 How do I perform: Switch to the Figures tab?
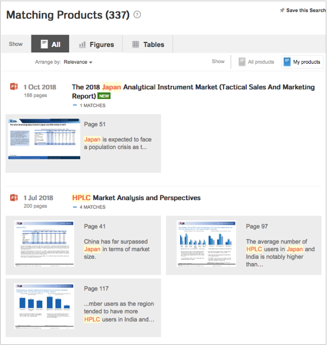click(x=96, y=44)
